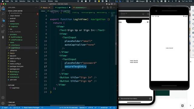Open the Run and Debug view
194x109 pixels.
pos(3,25)
